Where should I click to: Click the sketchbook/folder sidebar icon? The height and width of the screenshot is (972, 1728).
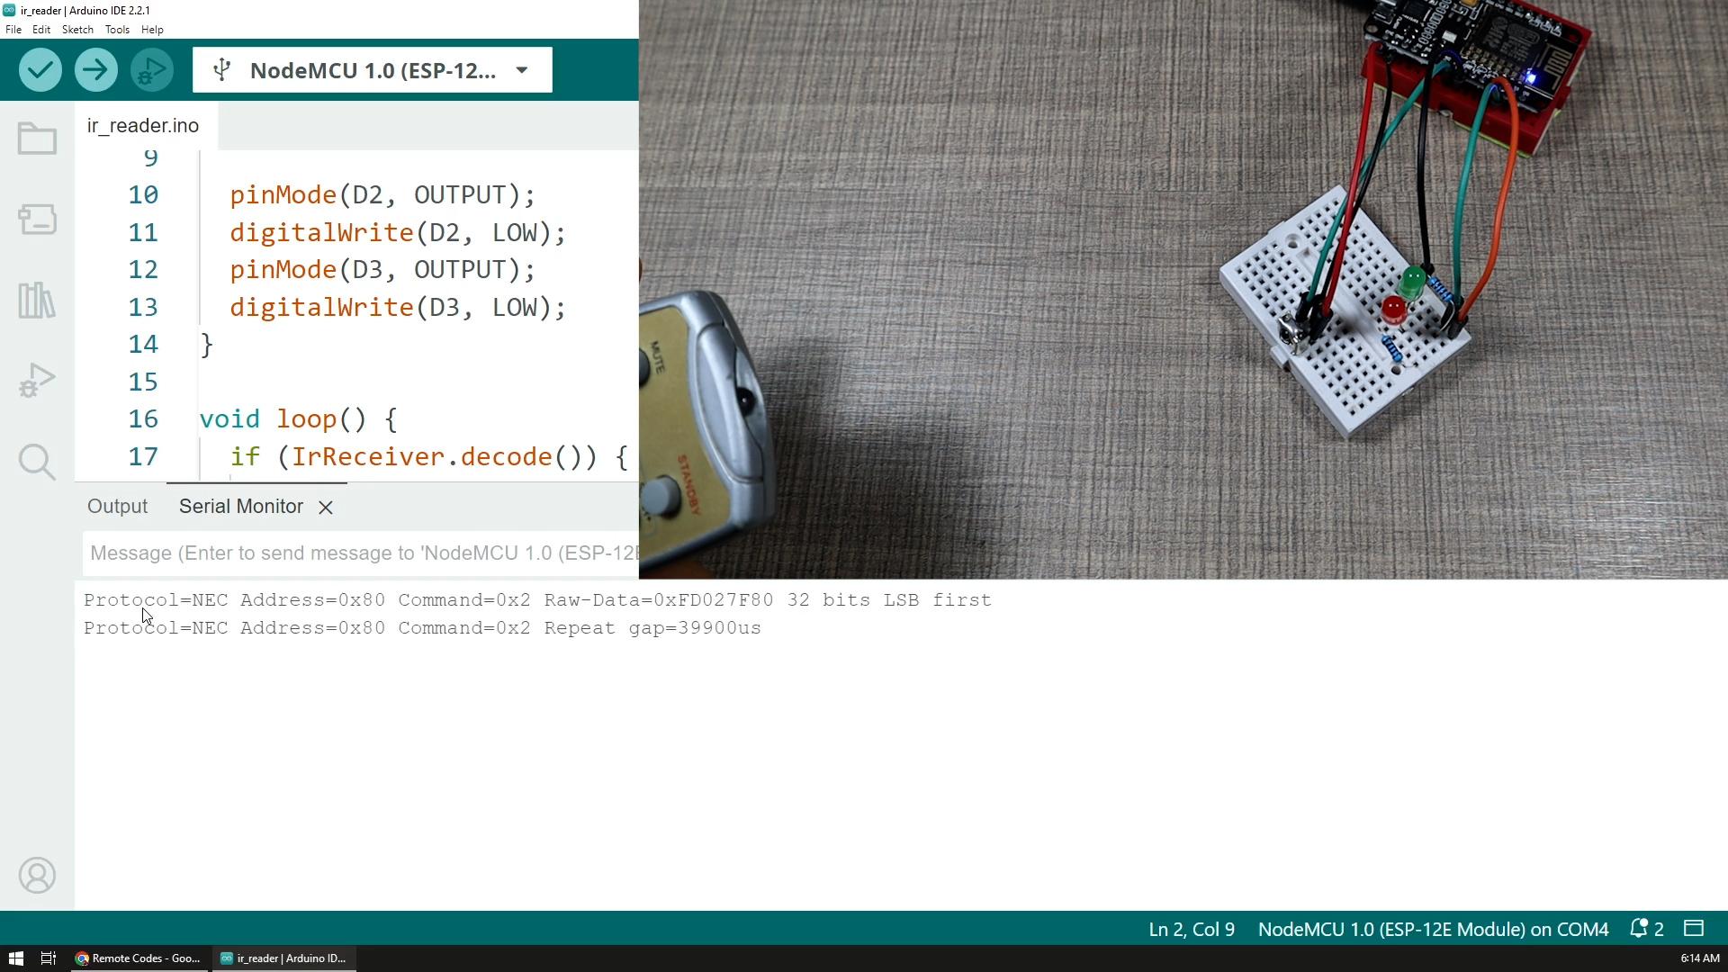coord(37,139)
